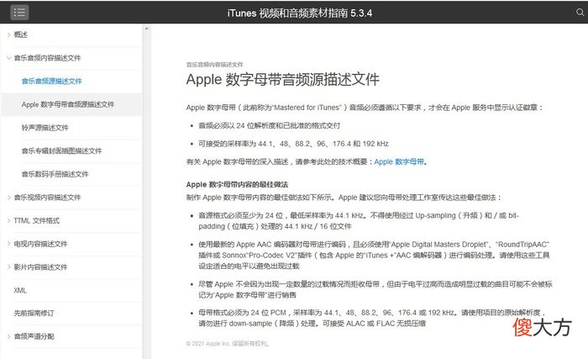Image resolution: width=588 pixels, height=359 pixels.
Task: Click the bullet starting 母带格式必须为 24 位 PCM
Action: pos(371,318)
